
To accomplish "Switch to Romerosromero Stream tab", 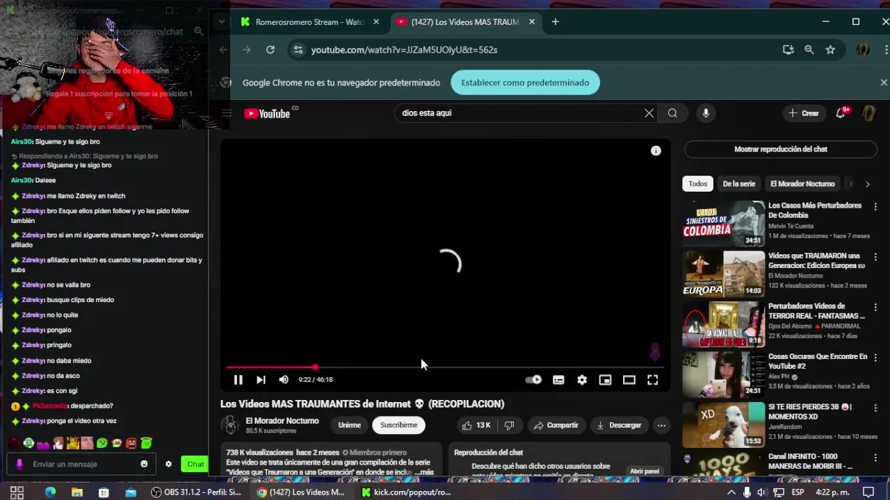I will pyautogui.click(x=310, y=22).
